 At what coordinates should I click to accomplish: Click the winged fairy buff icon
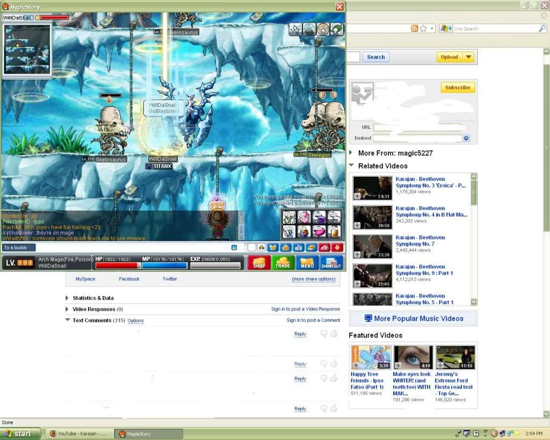(x=295, y=29)
